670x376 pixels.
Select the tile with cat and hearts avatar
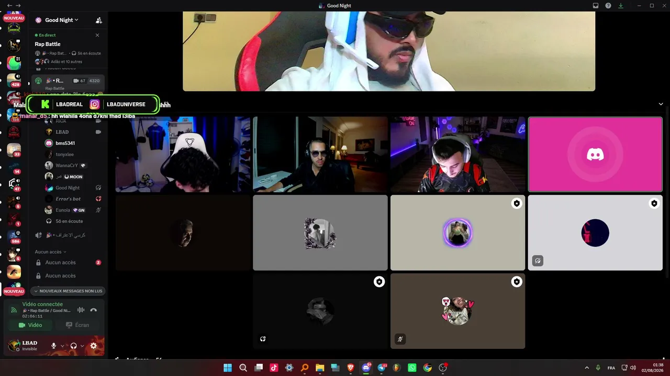(x=457, y=311)
